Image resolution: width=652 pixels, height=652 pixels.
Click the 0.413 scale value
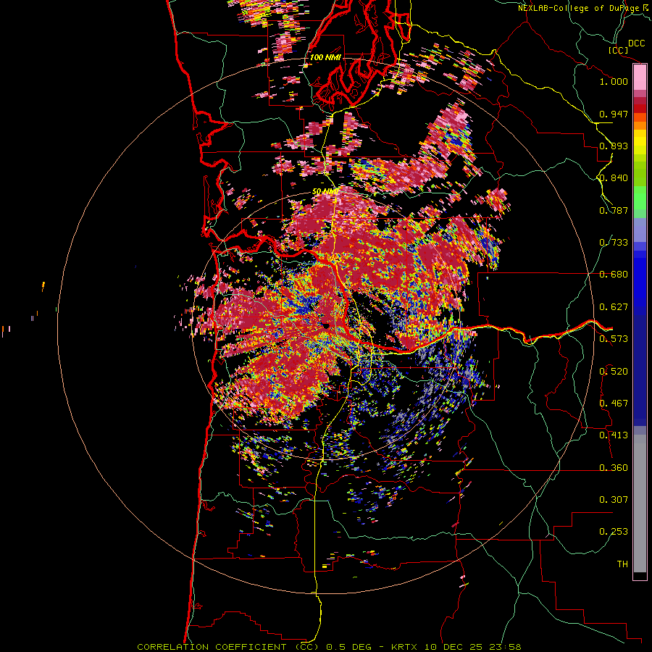coord(614,435)
